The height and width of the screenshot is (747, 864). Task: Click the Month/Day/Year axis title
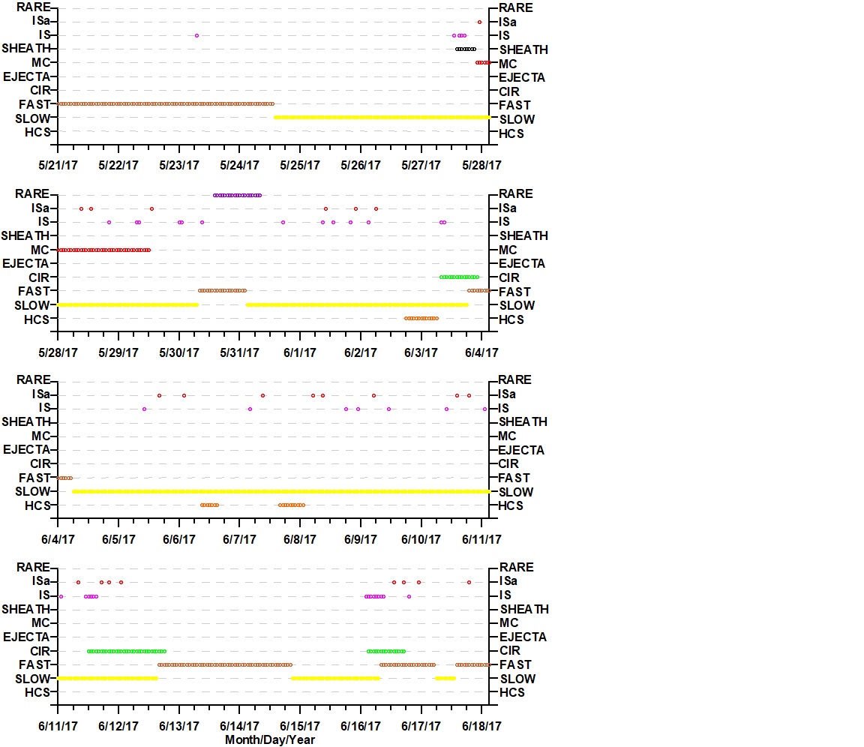tap(270, 739)
